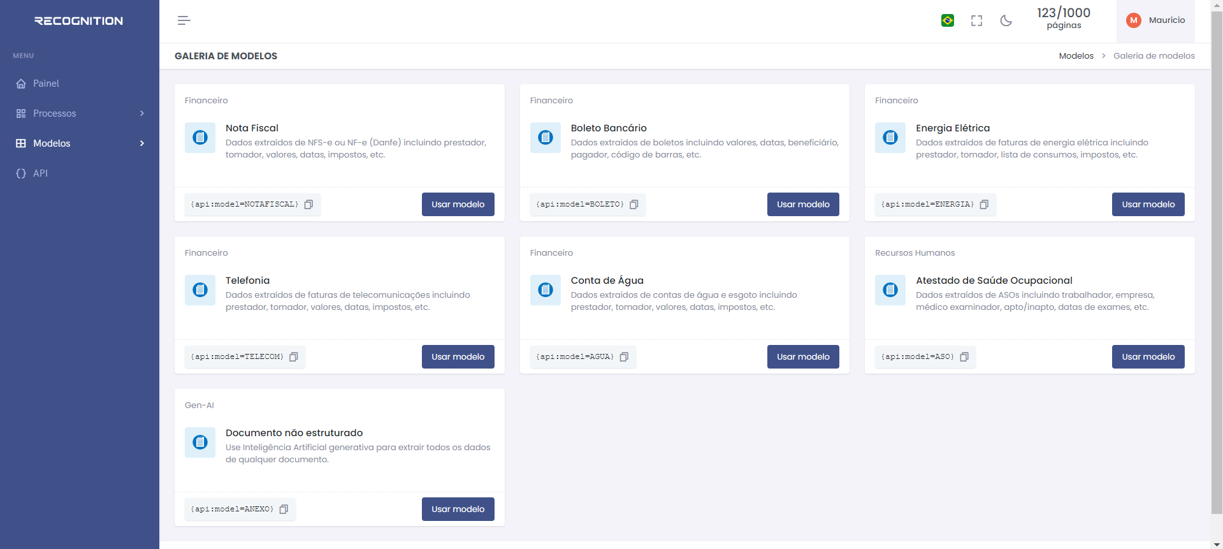Click the Boleto Bancário document icon
This screenshot has width=1223, height=549.
coord(546,138)
